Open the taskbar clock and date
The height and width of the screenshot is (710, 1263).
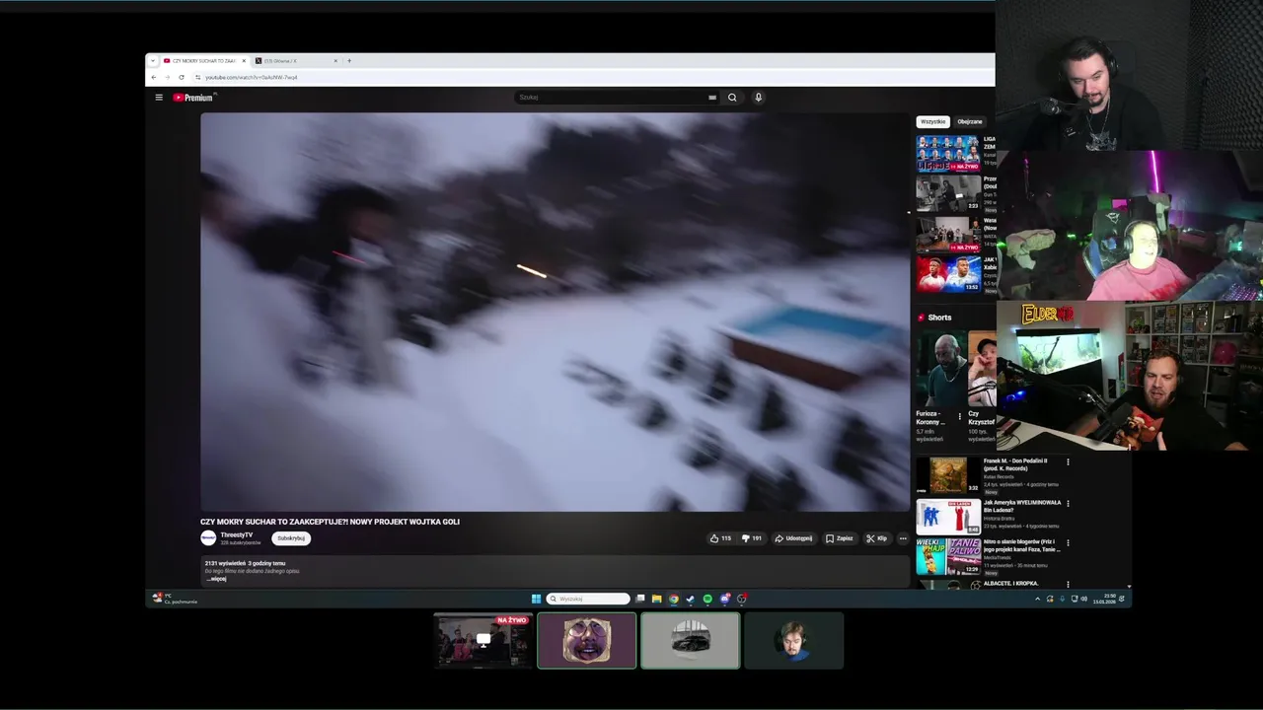tap(1103, 599)
